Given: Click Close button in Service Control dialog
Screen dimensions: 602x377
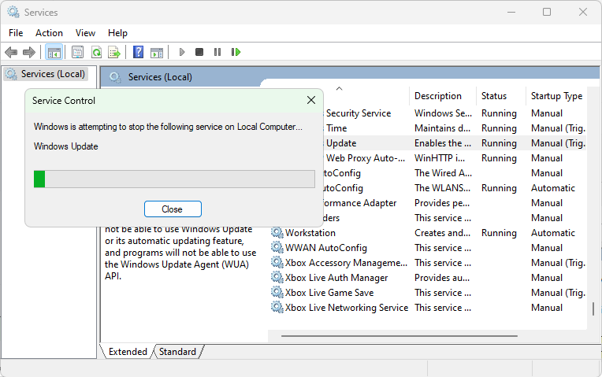Looking at the screenshot, I should click(x=173, y=209).
